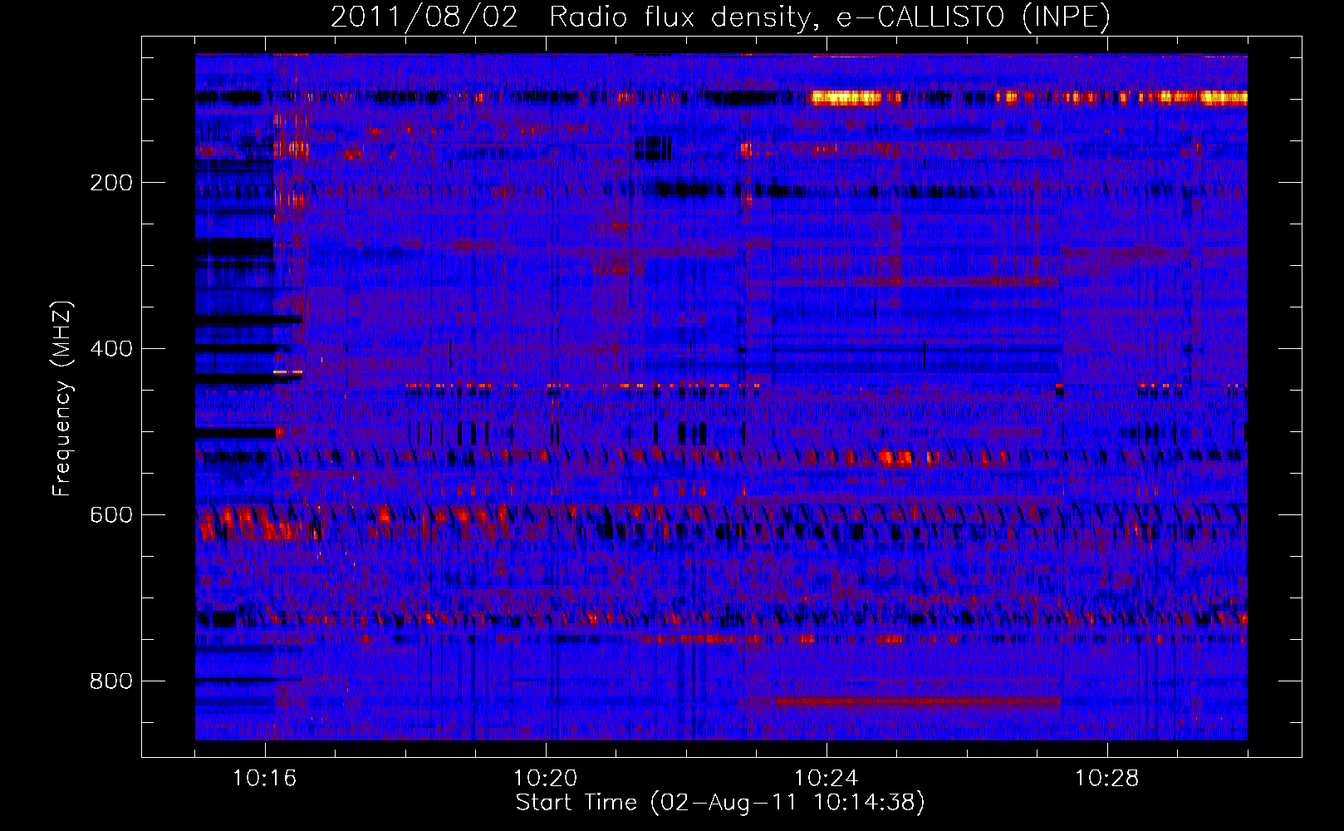Click the 10:16 time tick label
The width and height of the screenshot is (1344, 831).
pos(265,779)
